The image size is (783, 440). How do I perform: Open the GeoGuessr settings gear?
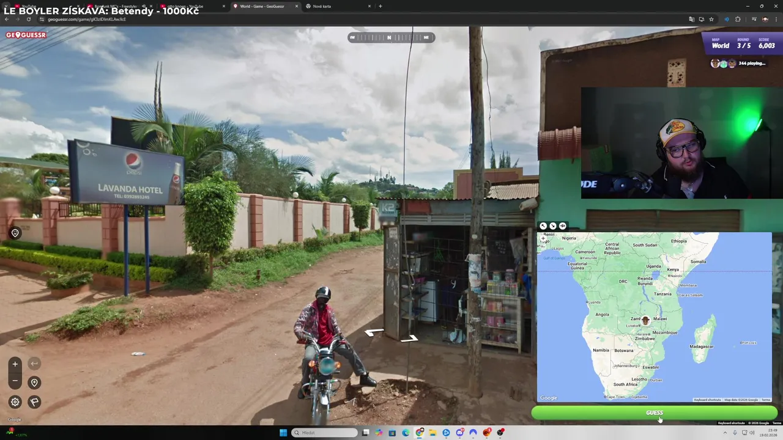click(15, 402)
